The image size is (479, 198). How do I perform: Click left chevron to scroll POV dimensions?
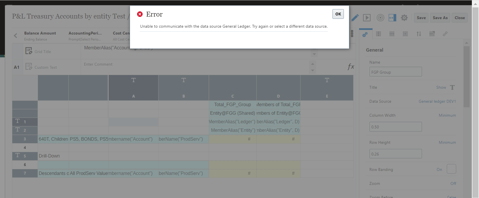click(16, 36)
